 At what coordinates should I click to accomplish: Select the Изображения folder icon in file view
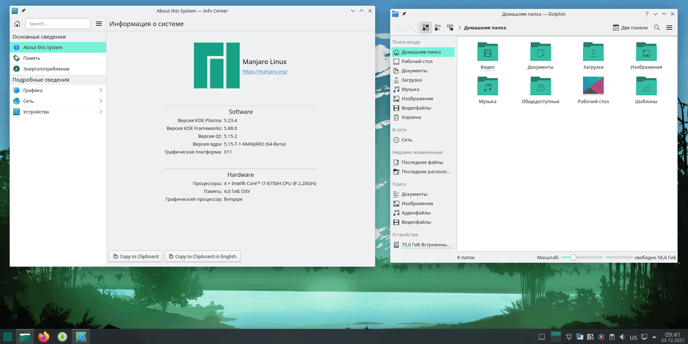pos(646,51)
